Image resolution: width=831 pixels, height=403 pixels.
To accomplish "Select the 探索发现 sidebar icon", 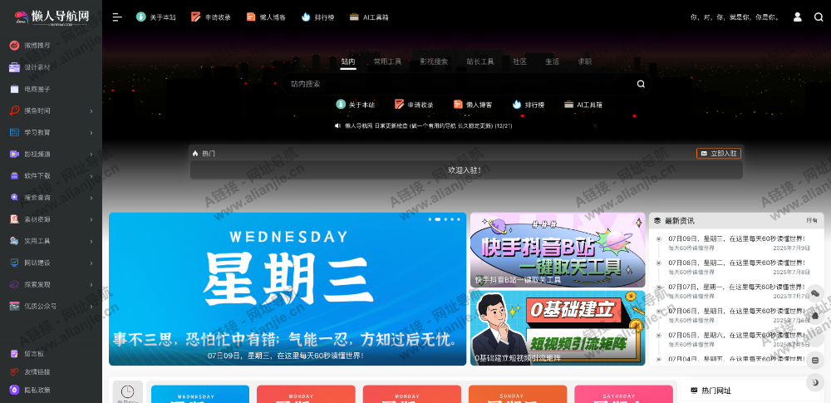I will (14, 284).
